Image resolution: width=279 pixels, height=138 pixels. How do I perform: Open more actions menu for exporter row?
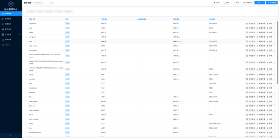274,92
